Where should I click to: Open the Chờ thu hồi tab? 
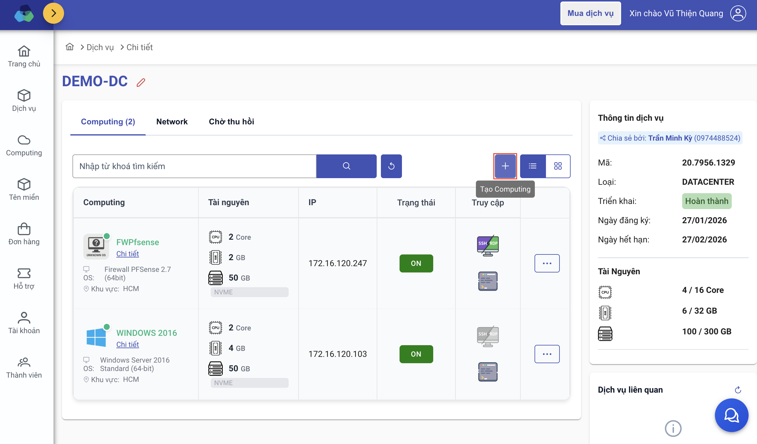point(231,122)
